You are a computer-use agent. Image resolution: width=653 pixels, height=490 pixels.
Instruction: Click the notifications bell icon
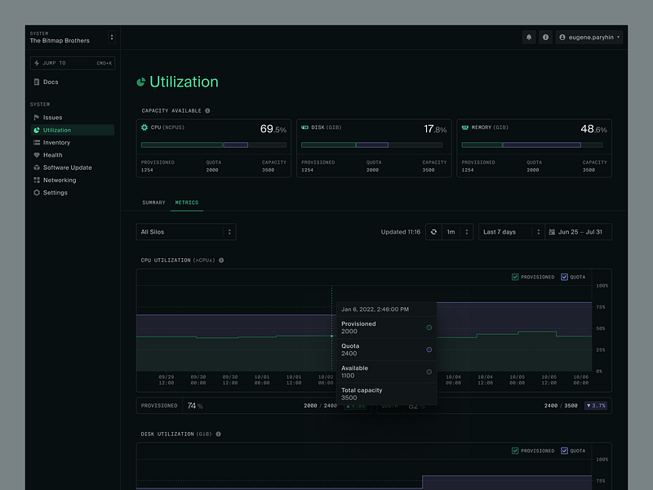(529, 38)
